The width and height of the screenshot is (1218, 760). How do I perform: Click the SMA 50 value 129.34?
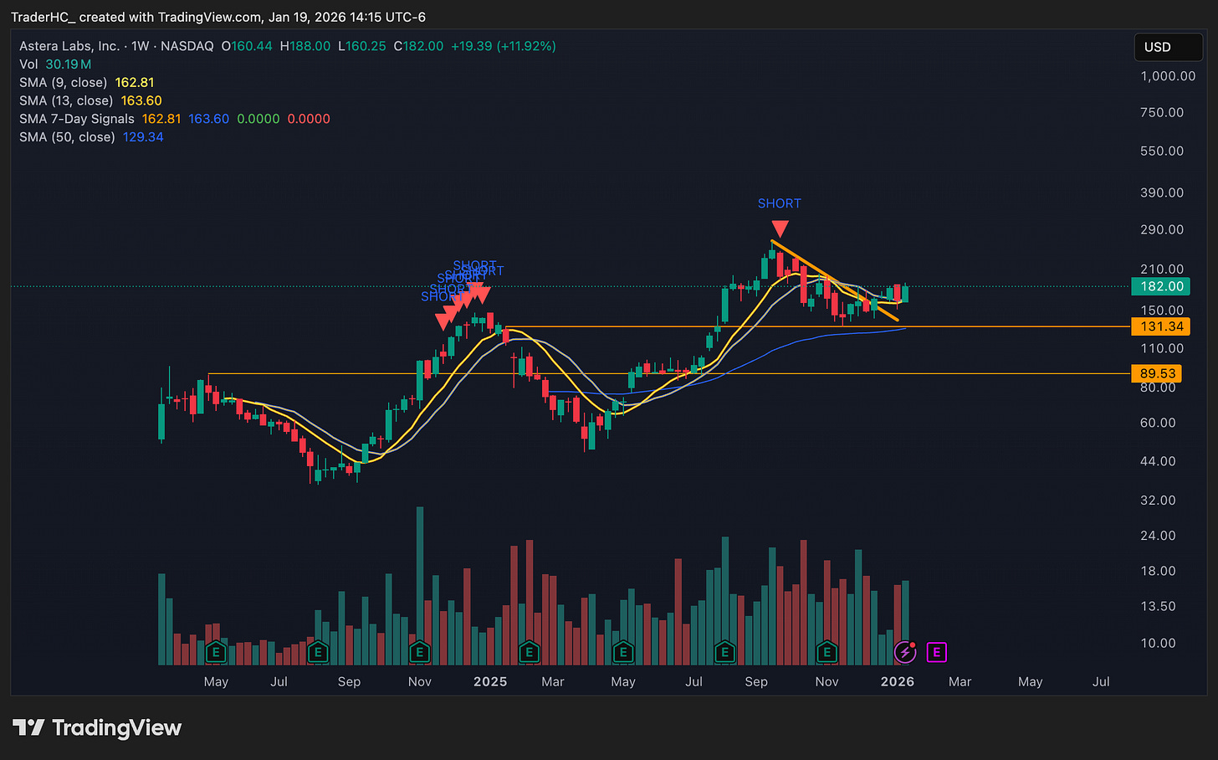[x=143, y=136]
